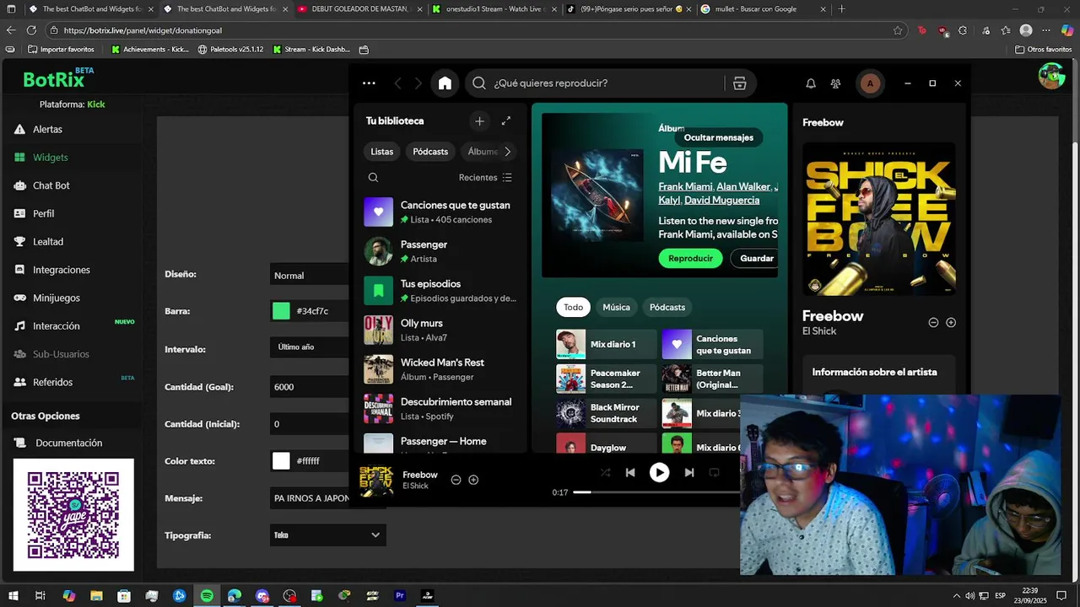Open Interacción in BotRix sidebar
The height and width of the screenshot is (607, 1080).
point(56,326)
